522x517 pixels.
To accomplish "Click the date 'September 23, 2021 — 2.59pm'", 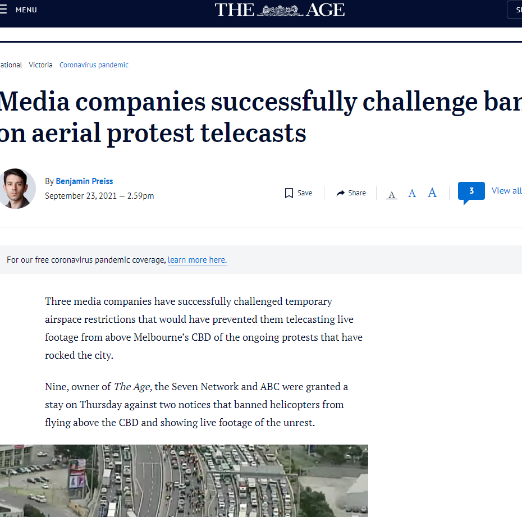I will pyautogui.click(x=99, y=196).
